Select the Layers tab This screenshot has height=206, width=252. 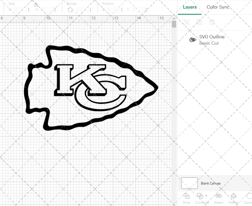click(x=190, y=7)
